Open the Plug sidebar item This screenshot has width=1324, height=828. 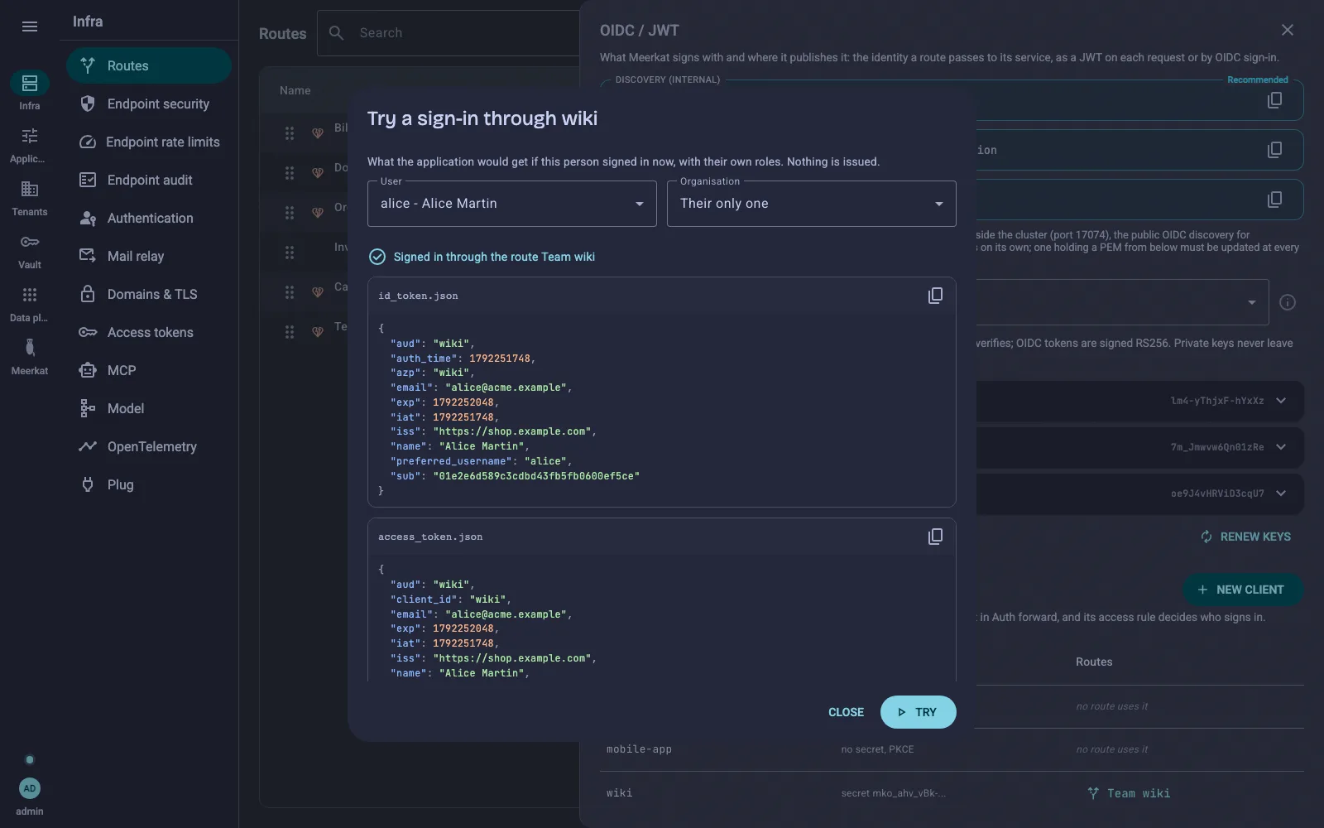point(149,484)
